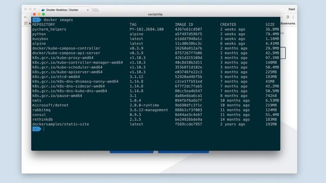
Task: Select the rabbitmq repository name
Action: coord(41,110)
